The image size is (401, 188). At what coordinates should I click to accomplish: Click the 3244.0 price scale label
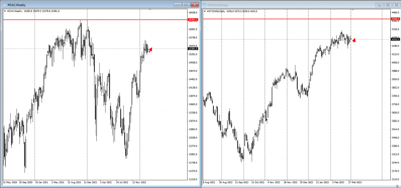point(395,163)
